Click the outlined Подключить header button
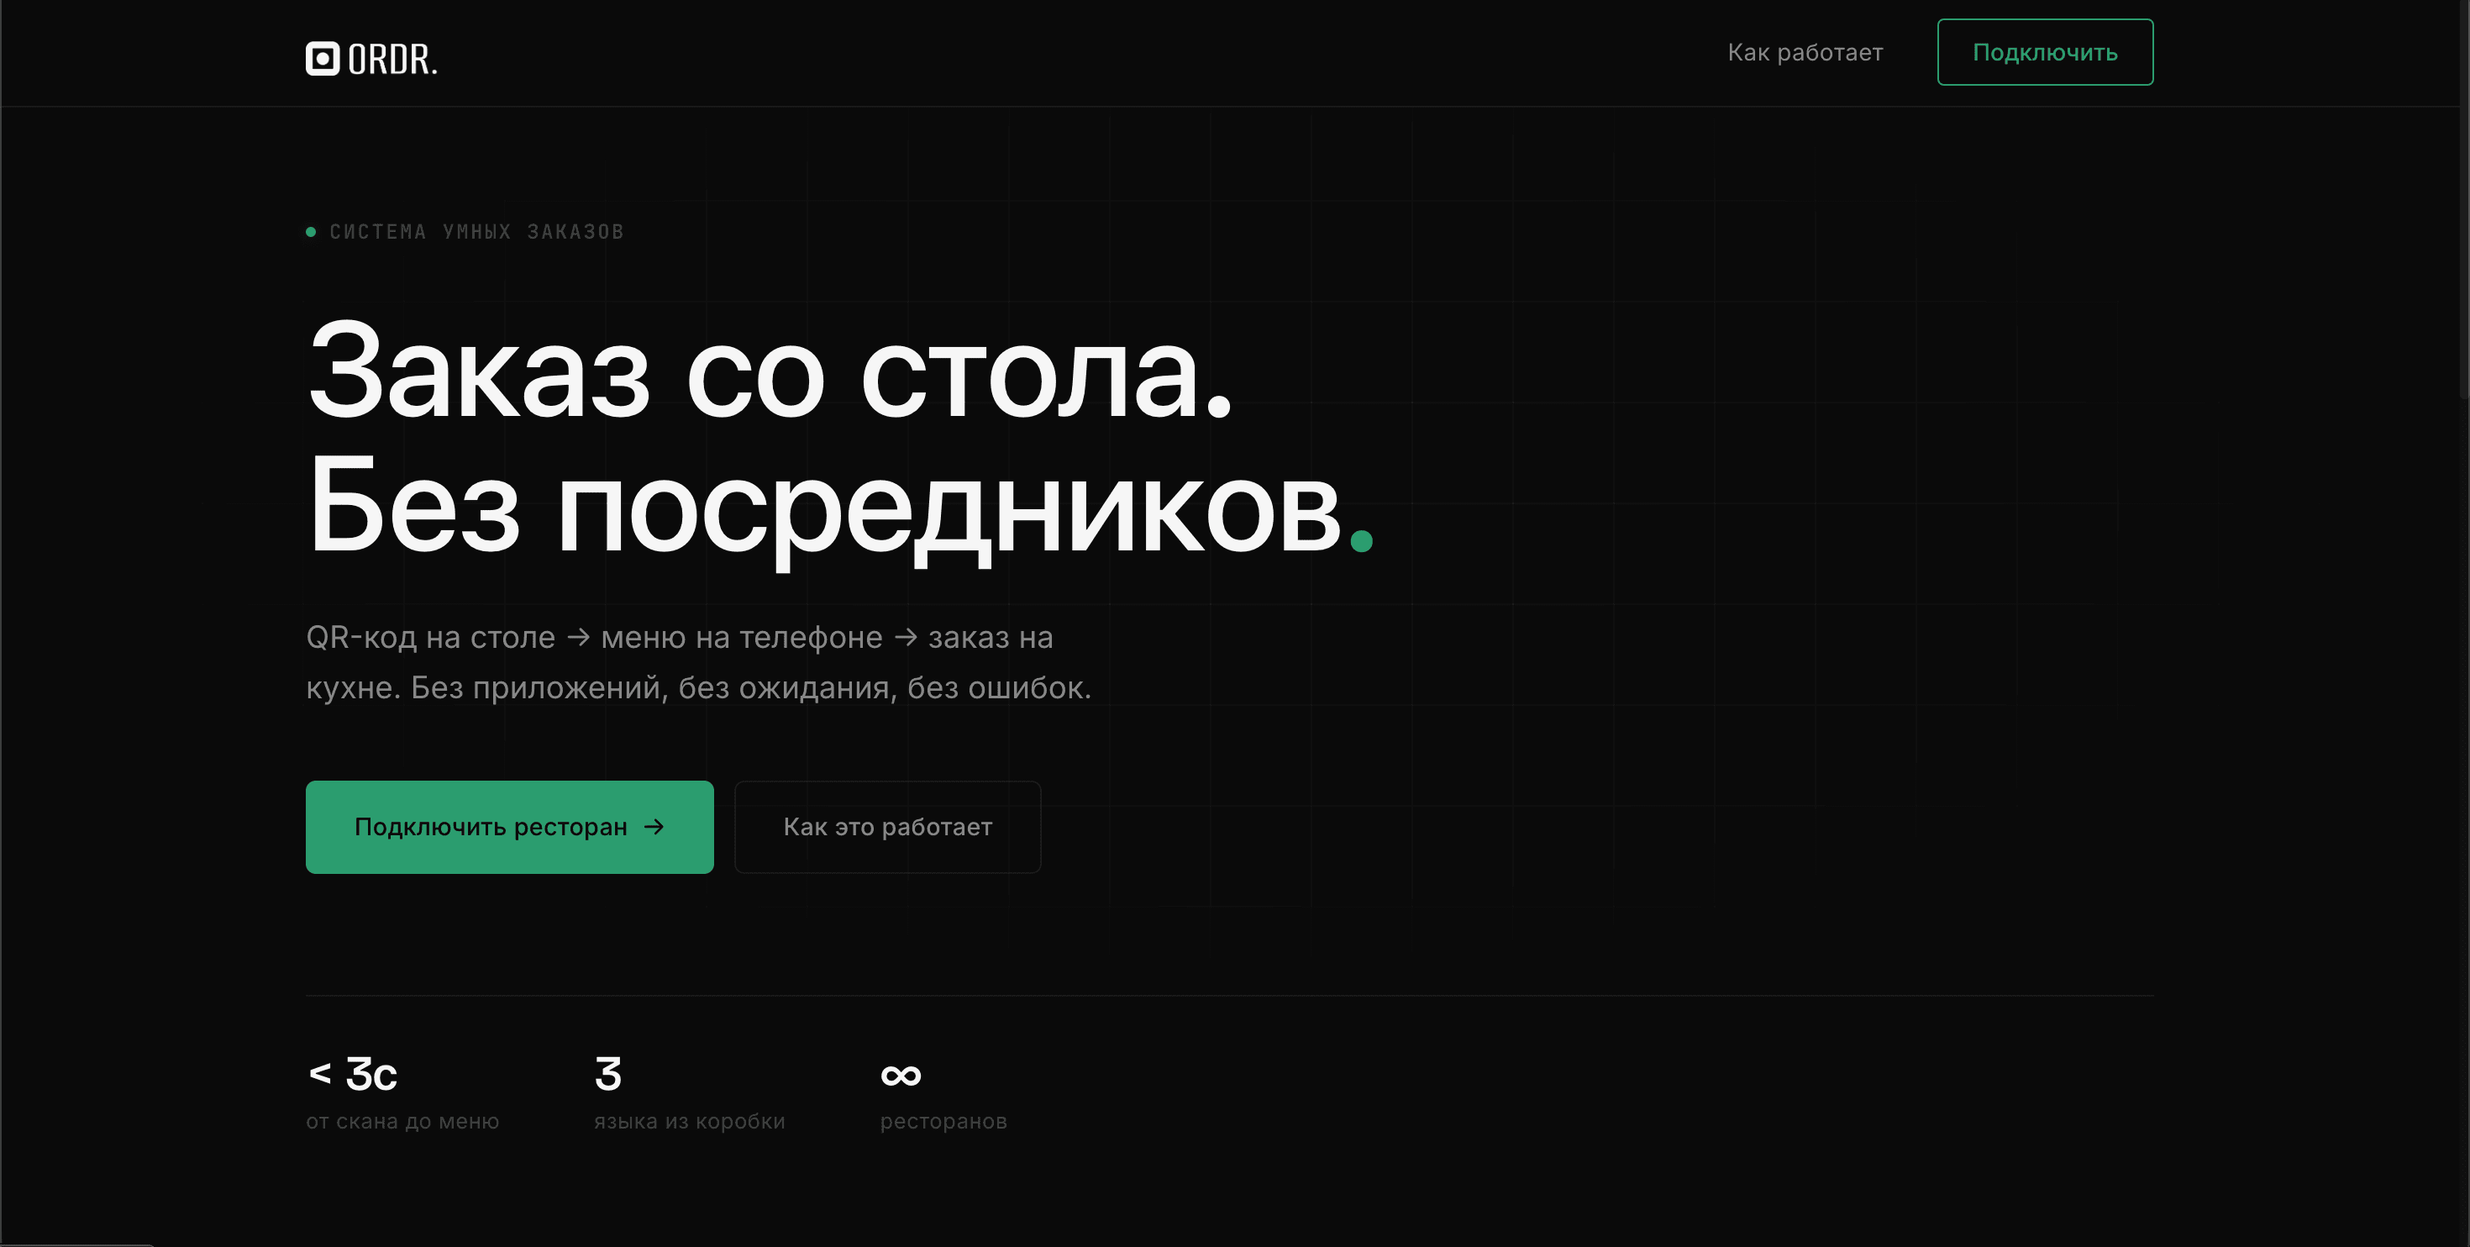The height and width of the screenshot is (1247, 2470). [x=2044, y=52]
